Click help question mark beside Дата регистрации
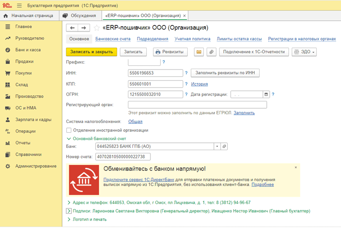Screen dimensions: 341x228 coord(273,94)
